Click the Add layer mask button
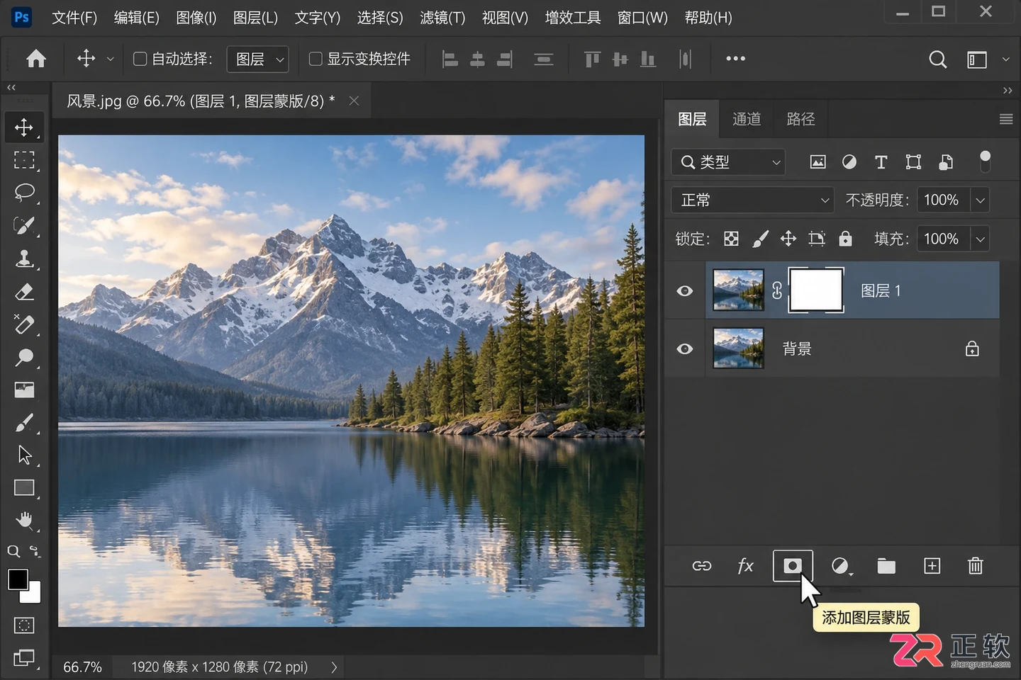 [x=793, y=566]
